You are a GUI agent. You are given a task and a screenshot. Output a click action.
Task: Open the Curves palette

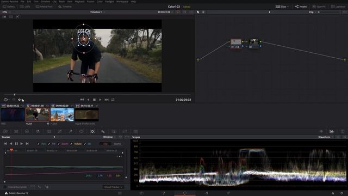(x=59, y=132)
